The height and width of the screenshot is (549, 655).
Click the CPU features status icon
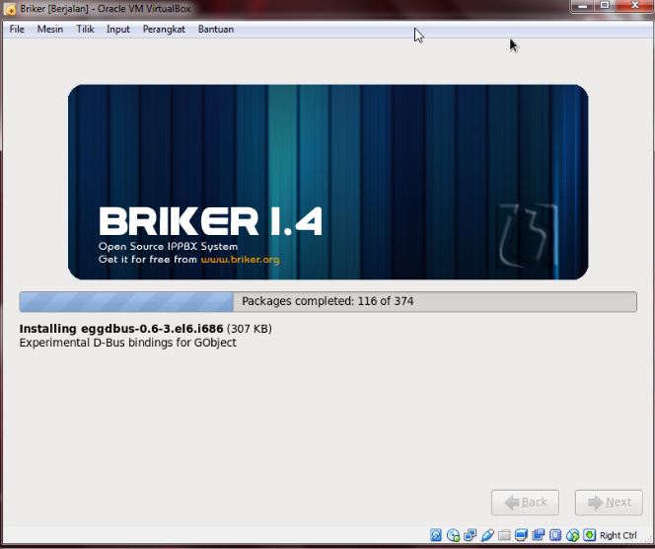(555, 535)
